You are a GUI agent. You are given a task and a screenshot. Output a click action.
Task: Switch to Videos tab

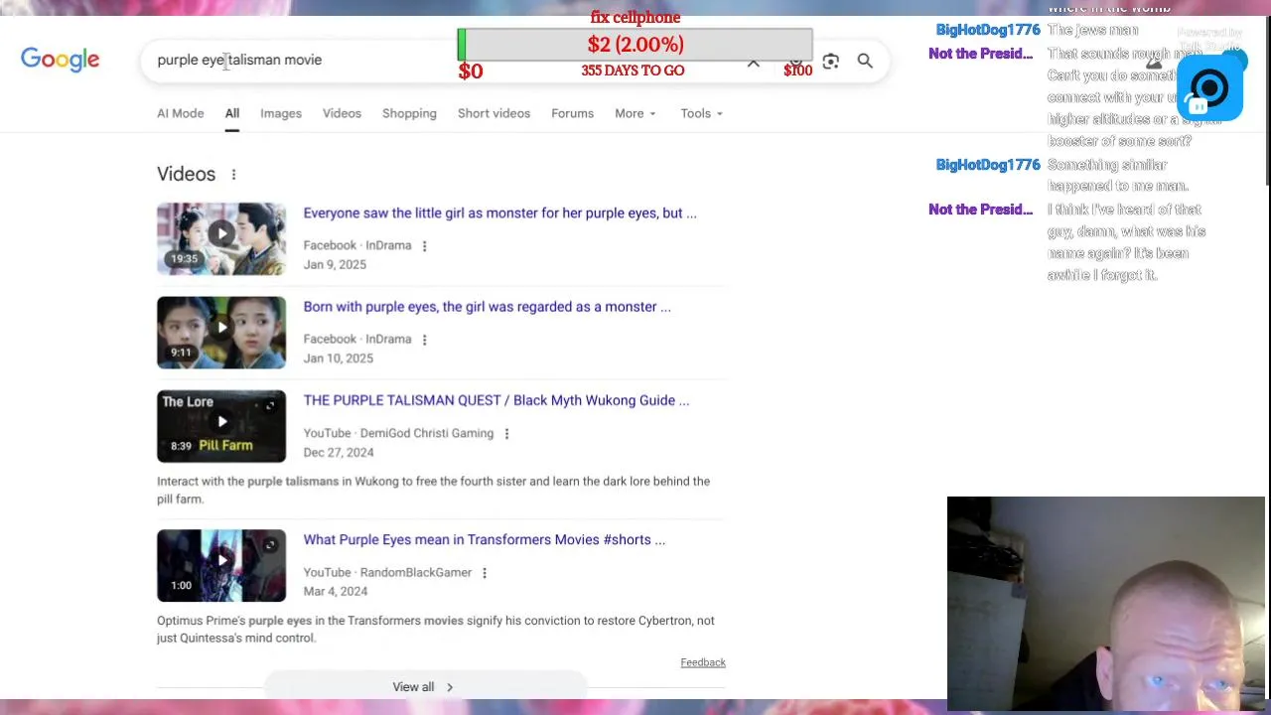coord(342,113)
